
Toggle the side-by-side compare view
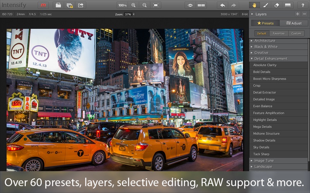click(x=201, y=5)
